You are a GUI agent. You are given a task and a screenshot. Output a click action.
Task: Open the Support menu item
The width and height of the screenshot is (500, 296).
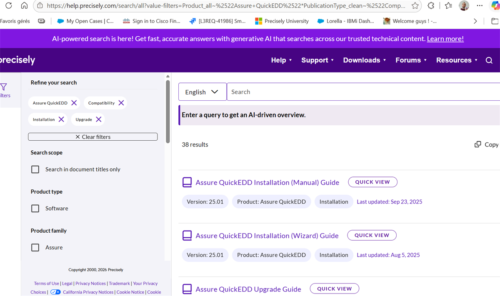[x=317, y=60]
